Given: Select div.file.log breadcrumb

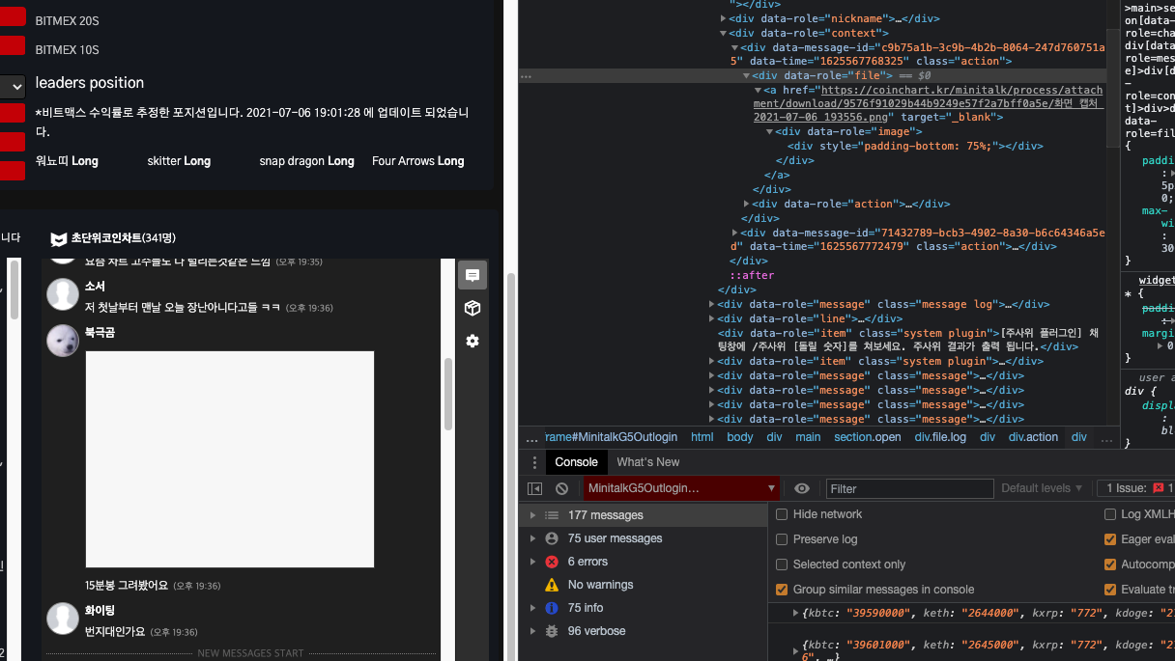Looking at the screenshot, I should [940, 437].
